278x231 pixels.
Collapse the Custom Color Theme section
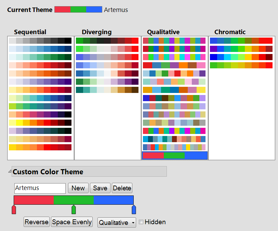click(x=10, y=171)
